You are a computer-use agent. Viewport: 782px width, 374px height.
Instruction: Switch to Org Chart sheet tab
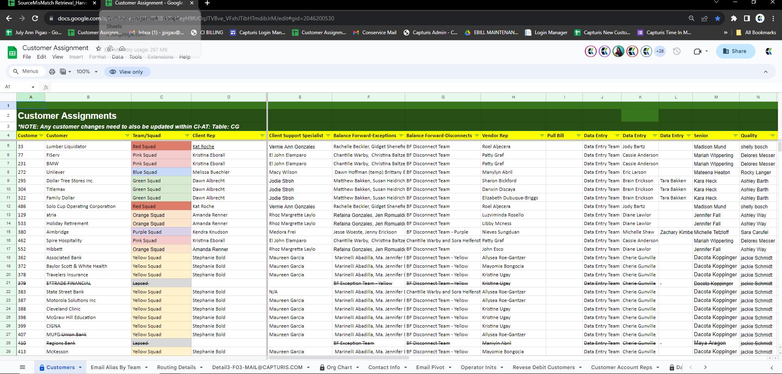tap(339, 367)
